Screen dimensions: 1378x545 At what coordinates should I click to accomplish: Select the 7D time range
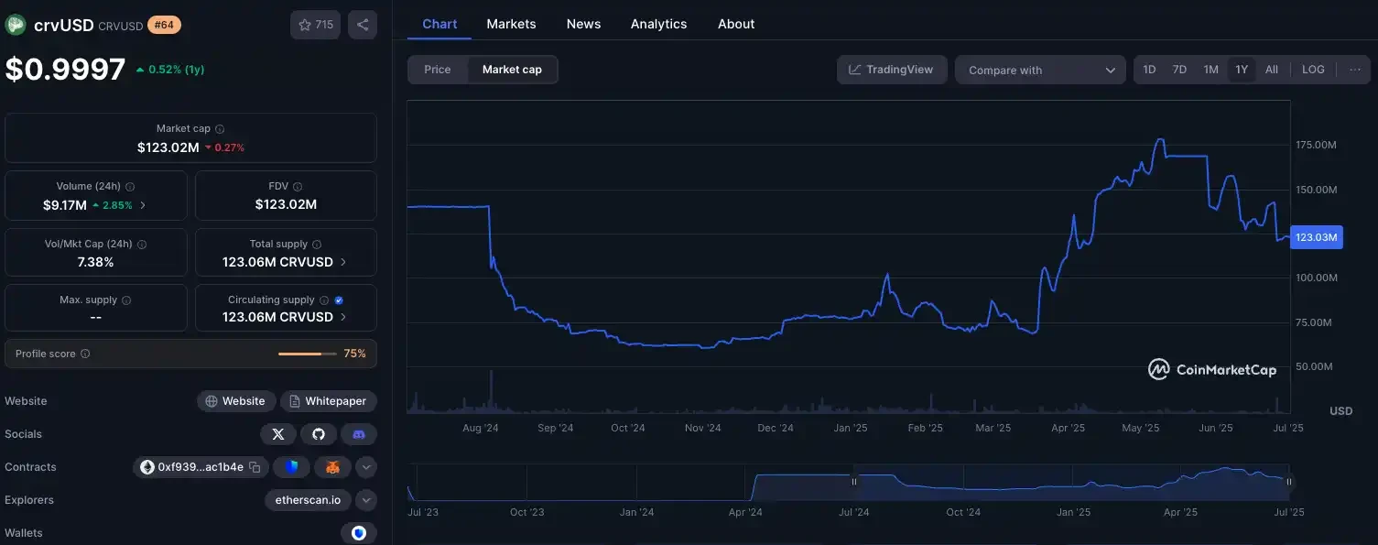tap(1179, 70)
